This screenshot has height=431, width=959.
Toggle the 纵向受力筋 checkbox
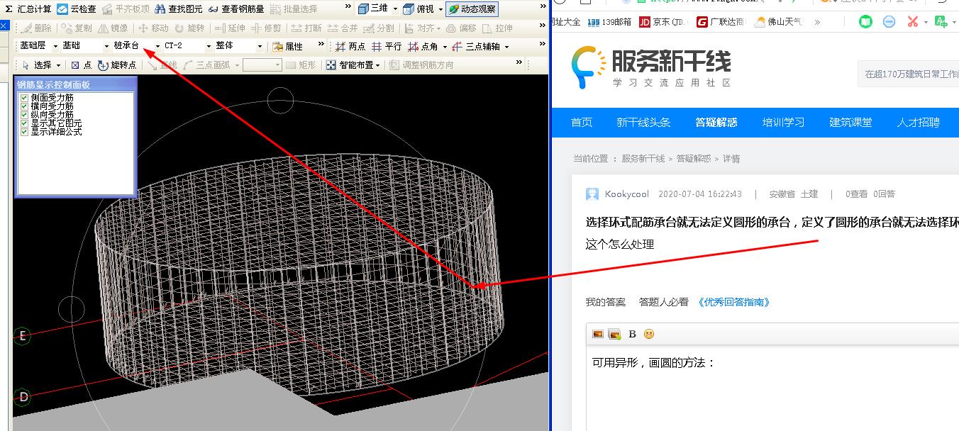pyautogui.click(x=25, y=115)
